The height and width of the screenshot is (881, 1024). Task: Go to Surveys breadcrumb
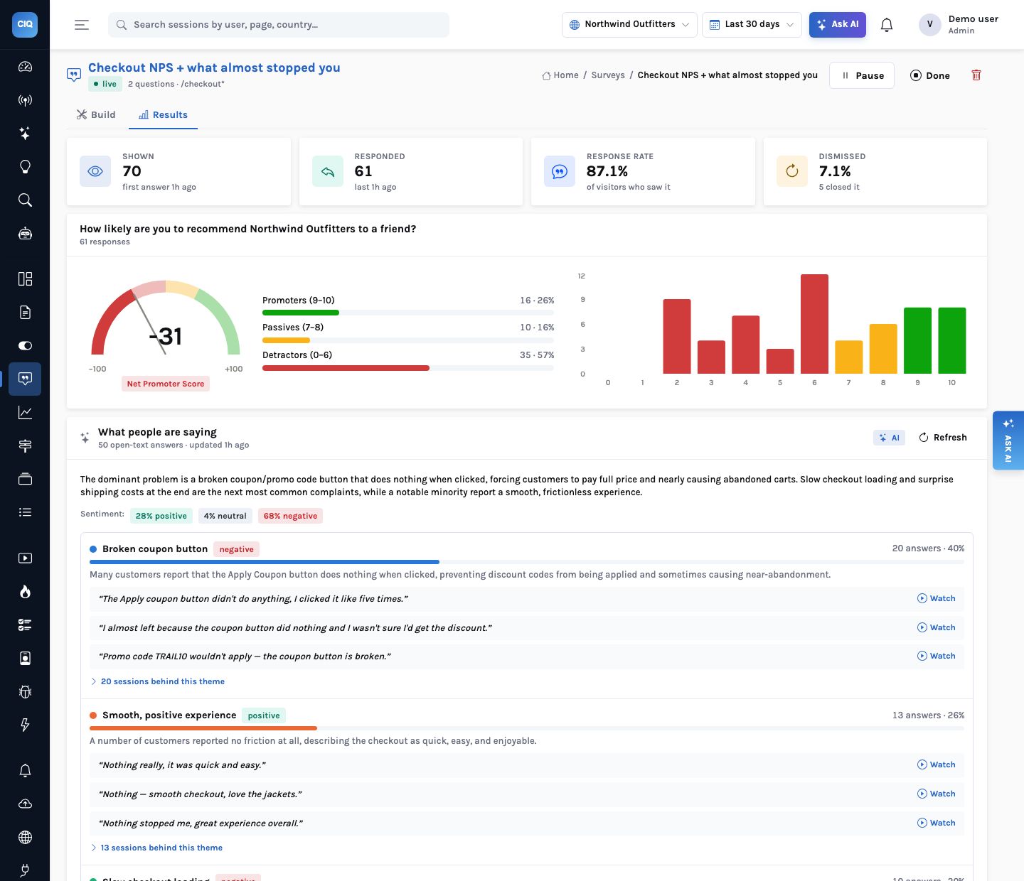[x=608, y=75]
